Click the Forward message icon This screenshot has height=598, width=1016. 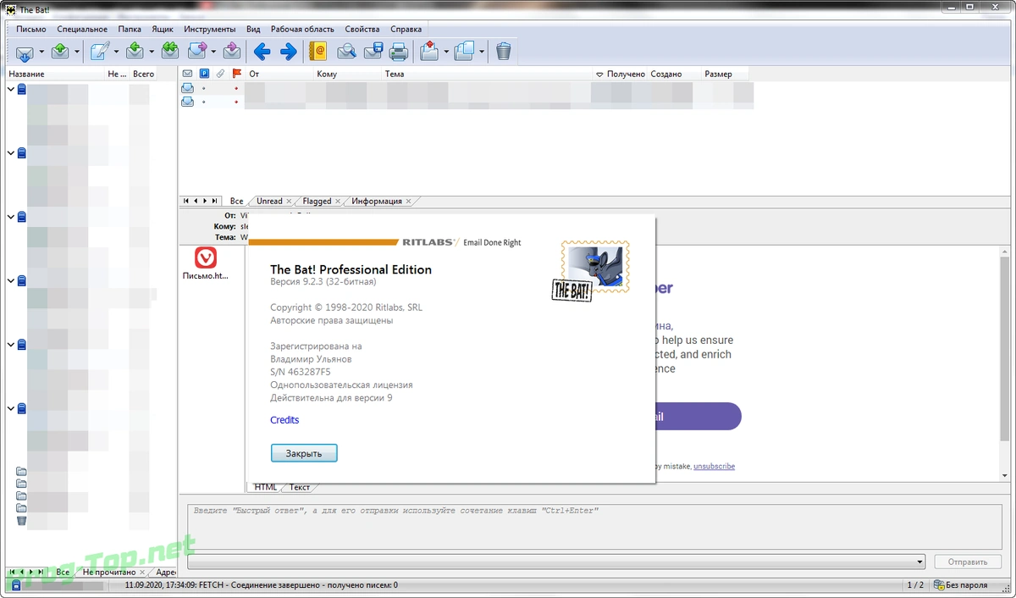point(197,52)
